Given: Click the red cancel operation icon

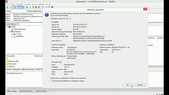Looking at the screenshot, I should pos(33,7).
